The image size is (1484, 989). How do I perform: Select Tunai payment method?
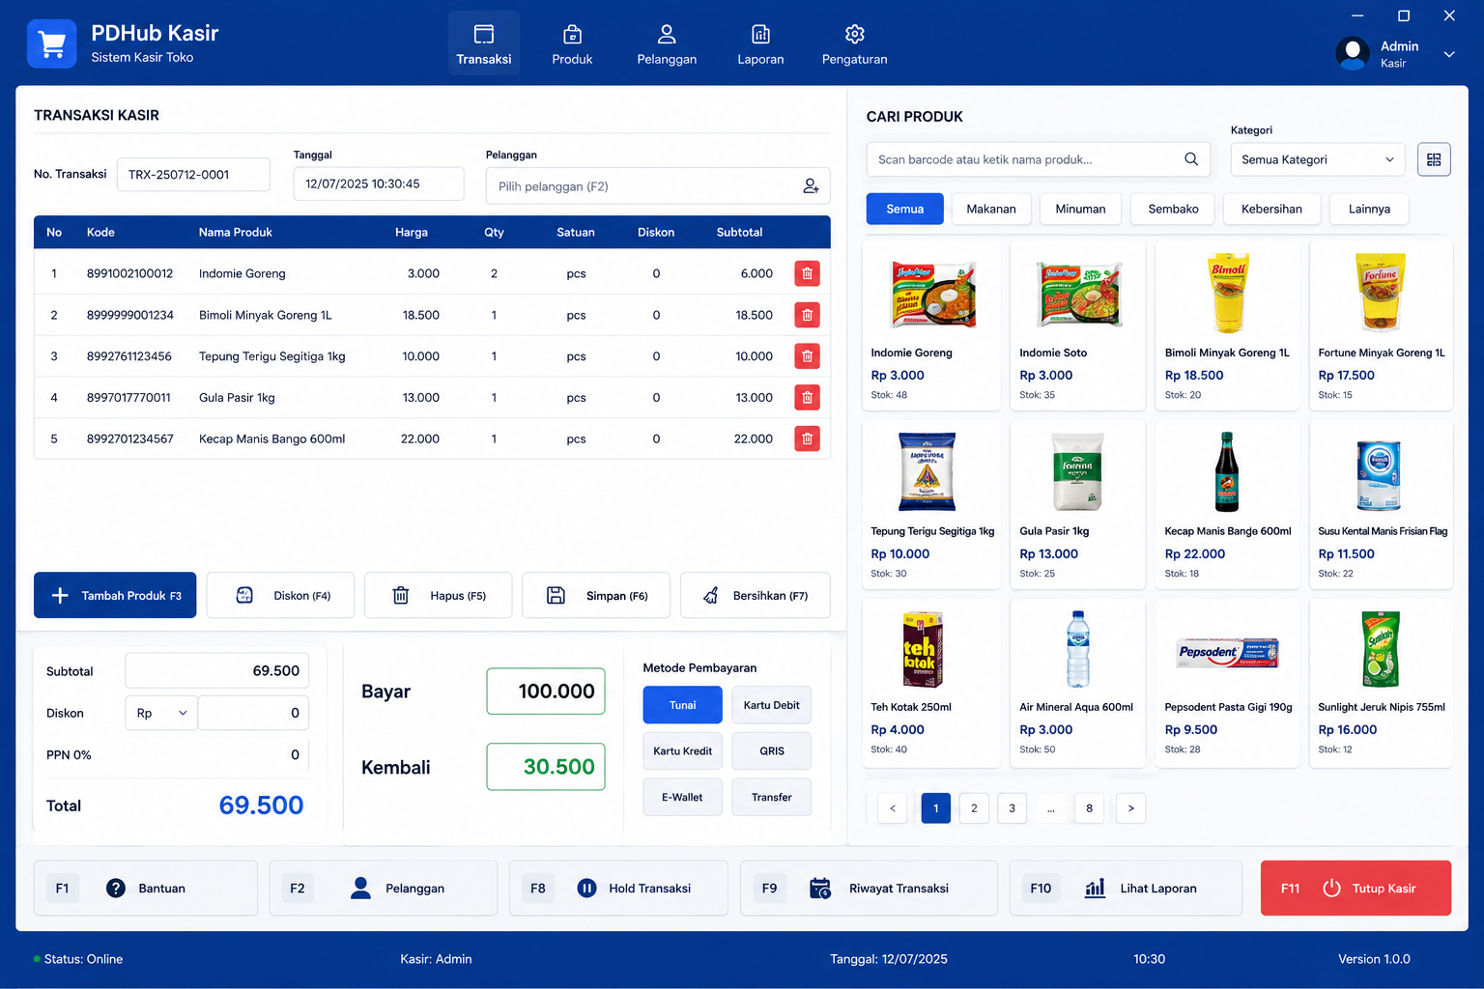click(682, 705)
